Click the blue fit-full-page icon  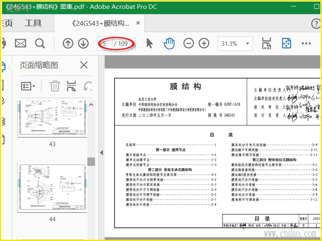(287, 43)
